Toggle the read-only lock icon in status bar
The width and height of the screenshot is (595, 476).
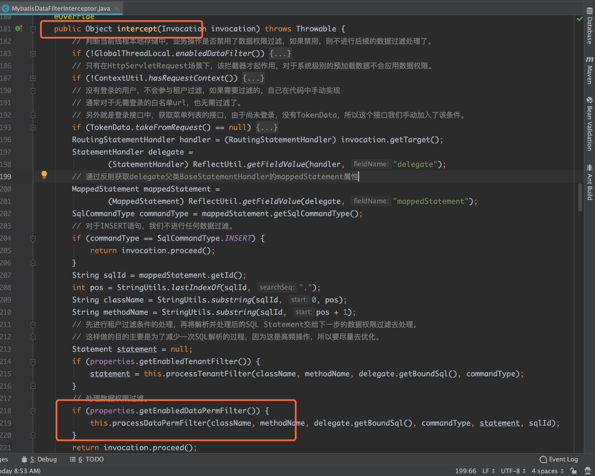tap(573, 471)
